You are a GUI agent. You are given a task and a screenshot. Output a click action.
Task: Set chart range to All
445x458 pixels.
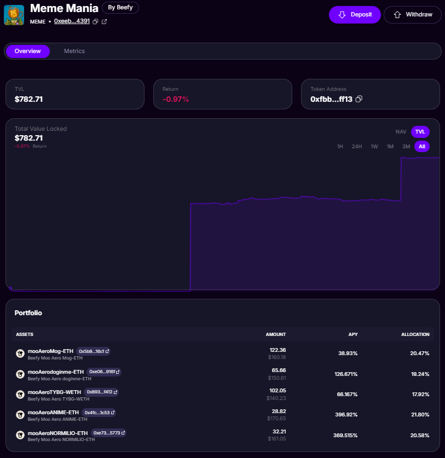[422, 147]
